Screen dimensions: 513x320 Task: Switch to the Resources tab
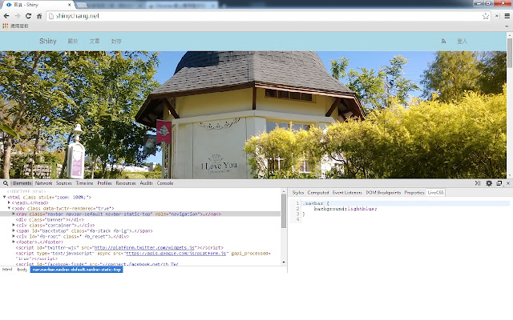coord(126,183)
